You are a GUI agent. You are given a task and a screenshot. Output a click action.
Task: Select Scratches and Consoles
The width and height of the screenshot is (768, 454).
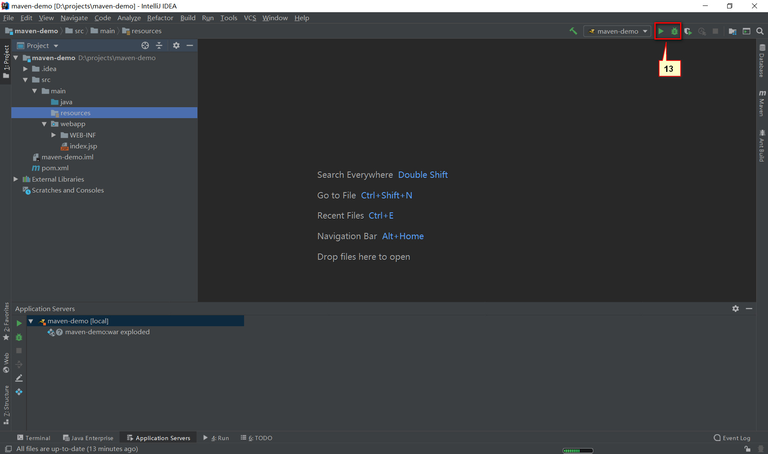tap(63, 190)
